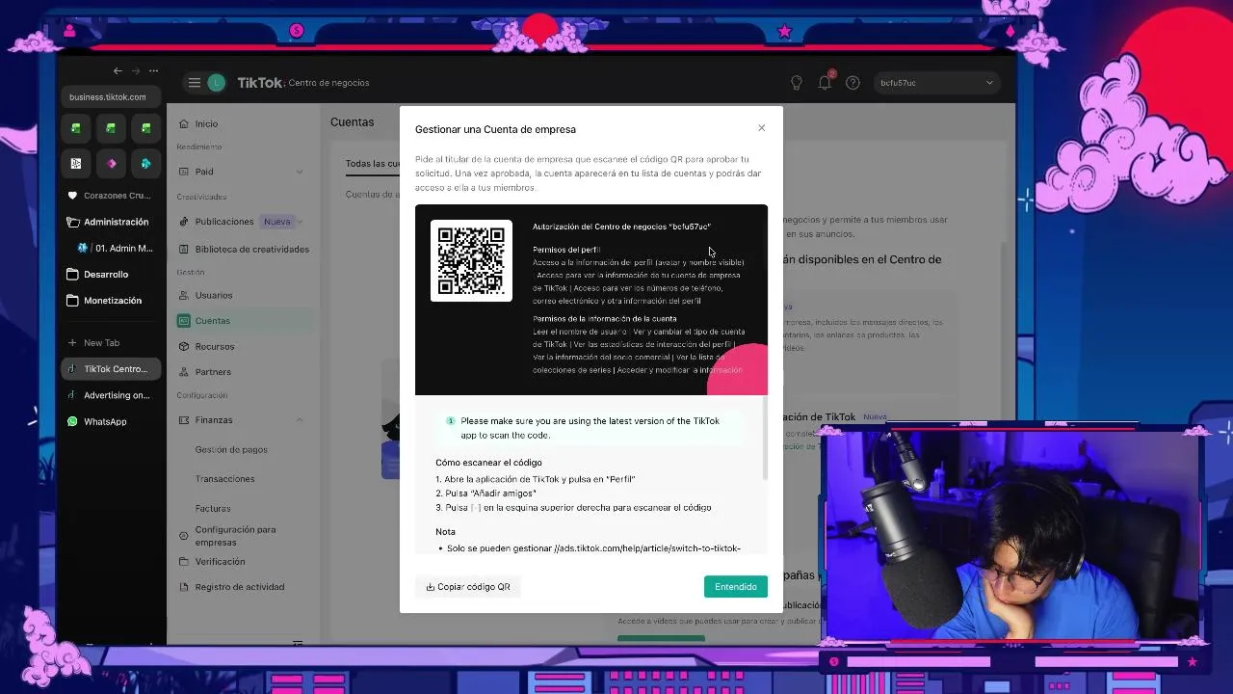Open Usuarios in the sidebar

pos(213,295)
